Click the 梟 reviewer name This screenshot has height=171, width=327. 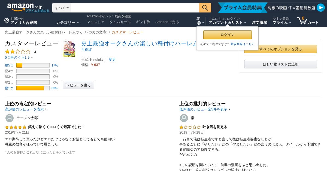pos(193,118)
